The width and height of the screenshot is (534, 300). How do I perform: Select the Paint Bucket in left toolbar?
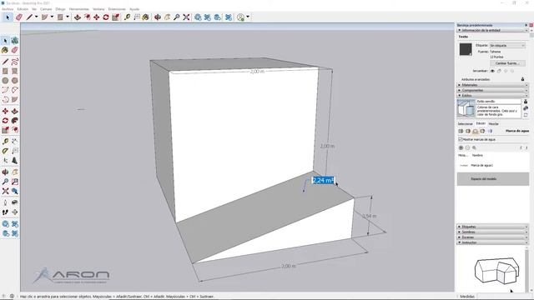coord(5,50)
